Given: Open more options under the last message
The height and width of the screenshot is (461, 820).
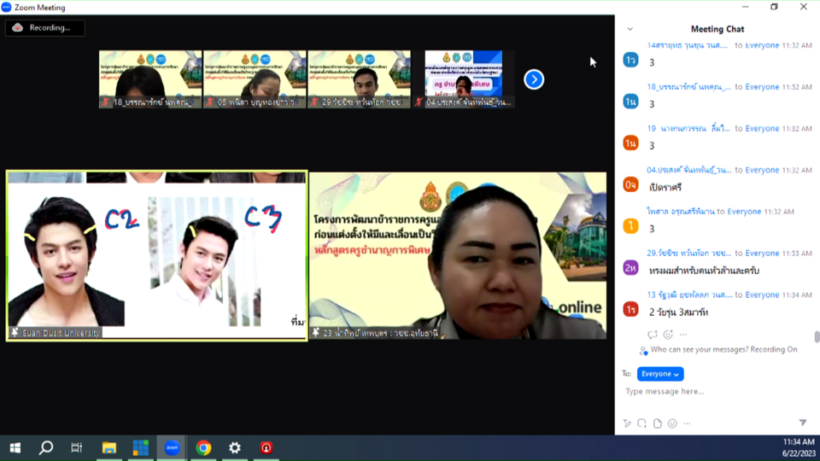Looking at the screenshot, I should click(683, 335).
